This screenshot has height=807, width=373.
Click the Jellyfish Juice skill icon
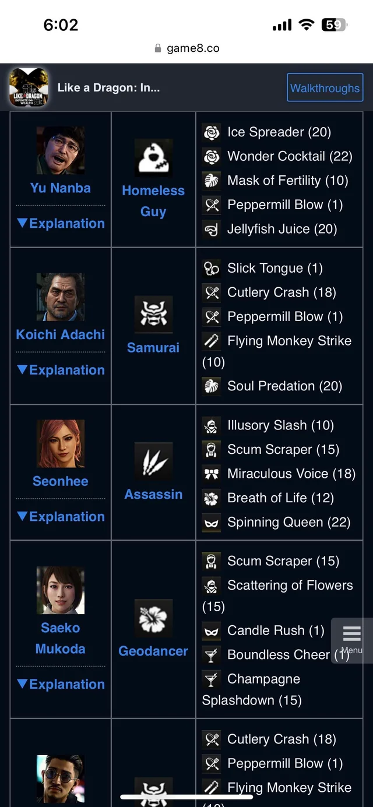[211, 228]
